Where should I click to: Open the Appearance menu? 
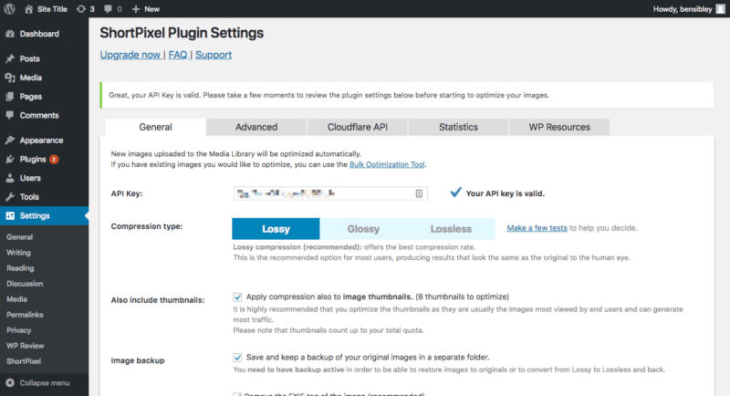(40, 141)
